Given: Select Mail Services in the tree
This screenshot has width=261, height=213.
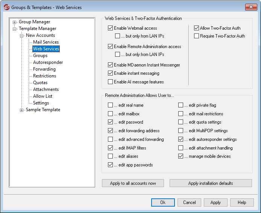Looking at the screenshot, I should tap(46, 42).
